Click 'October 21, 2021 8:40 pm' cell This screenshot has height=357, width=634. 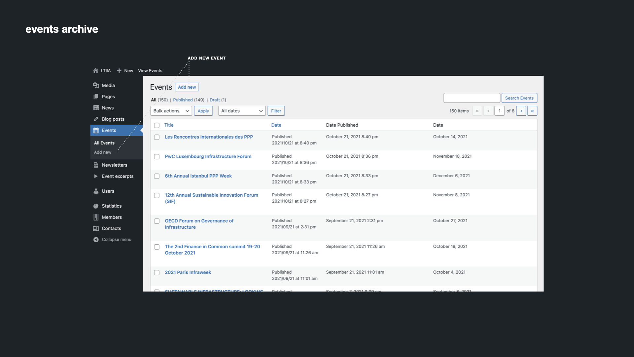[x=352, y=137]
